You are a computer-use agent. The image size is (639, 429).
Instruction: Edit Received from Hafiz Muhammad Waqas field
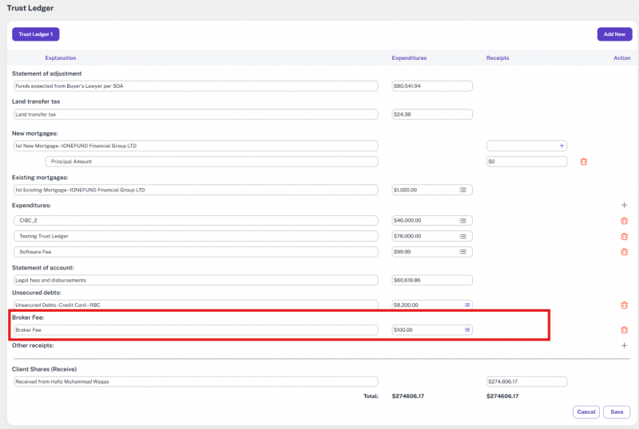195,382
